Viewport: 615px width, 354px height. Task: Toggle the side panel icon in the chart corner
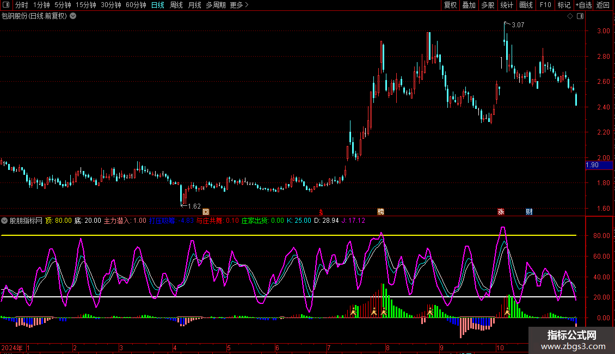coord(580,16)
